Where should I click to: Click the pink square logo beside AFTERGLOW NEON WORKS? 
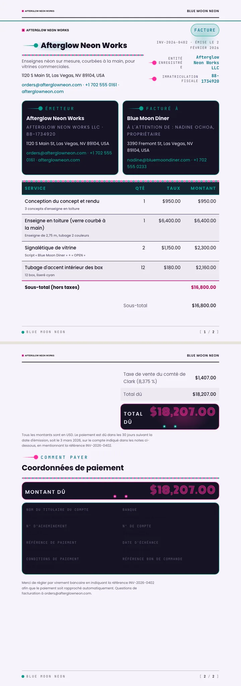pos(23,30)
